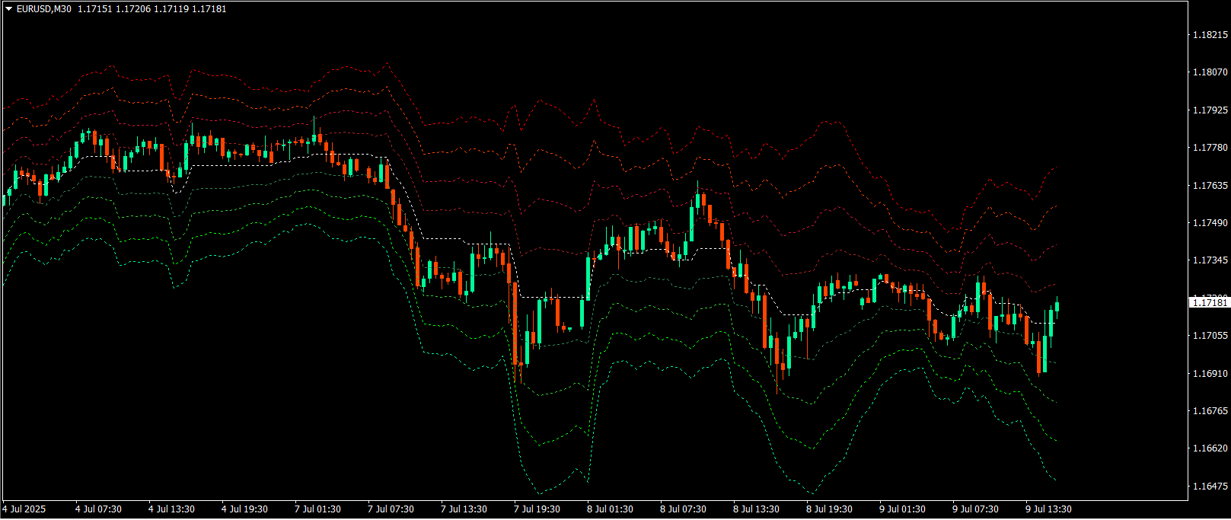
Task: Click the time label 8 Jul 19:30
Action: point(830,509)
